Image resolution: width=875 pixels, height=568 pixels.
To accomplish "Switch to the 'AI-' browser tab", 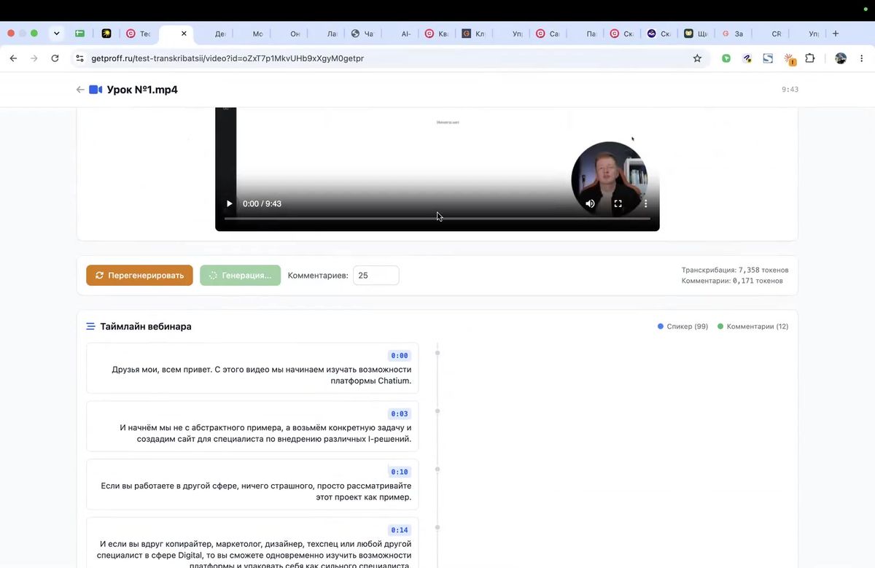I will (406, 34).
